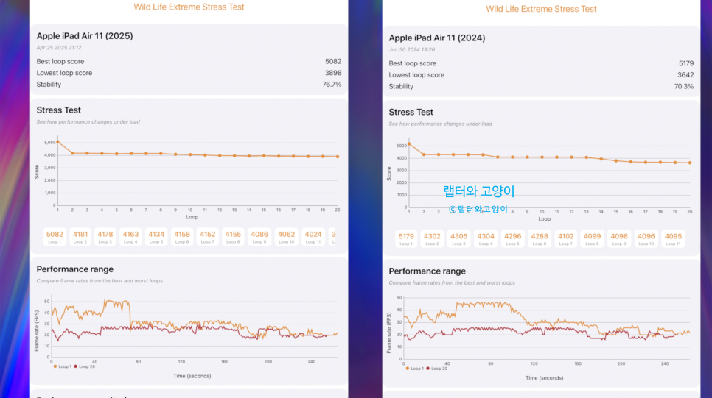Select the 4096 Loop 10 score card
Screen dimensions: 712x398
pos(646,238)
